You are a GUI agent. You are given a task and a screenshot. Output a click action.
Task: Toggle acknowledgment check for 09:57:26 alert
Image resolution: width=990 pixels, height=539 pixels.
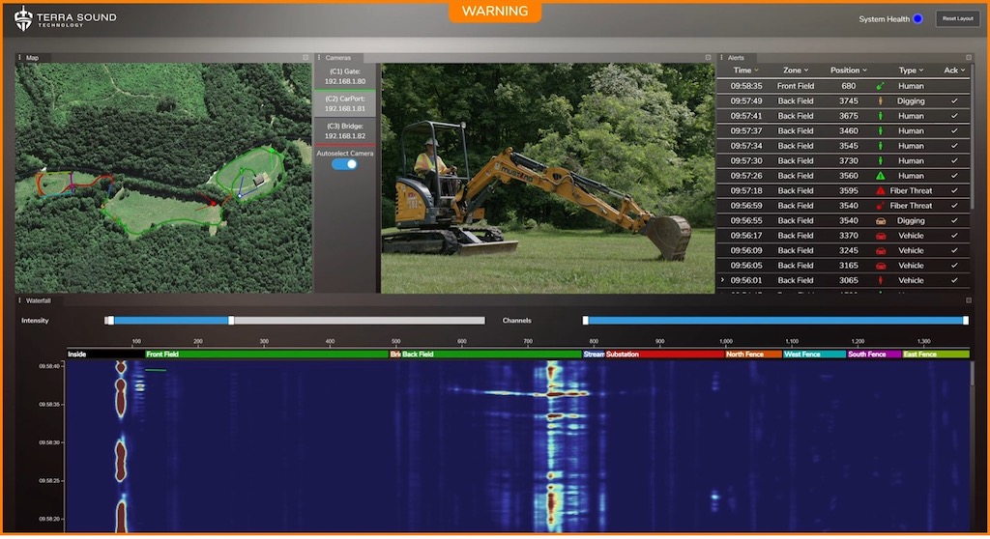954,176
